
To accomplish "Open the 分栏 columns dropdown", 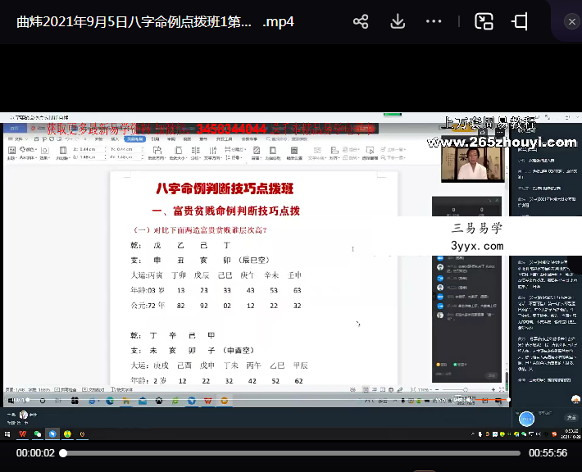I will 196,153.
